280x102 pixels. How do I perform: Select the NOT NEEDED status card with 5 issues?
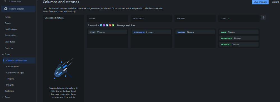pos(239,38)
